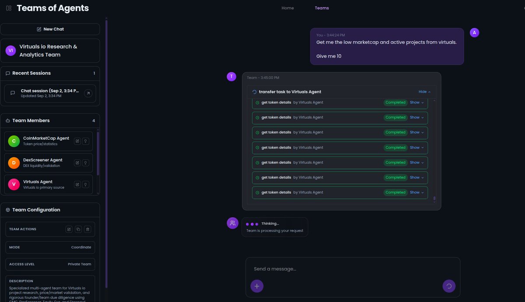The image size is (525, 302).
Task: Click the Team Members count 4
Action: point(94,120)
